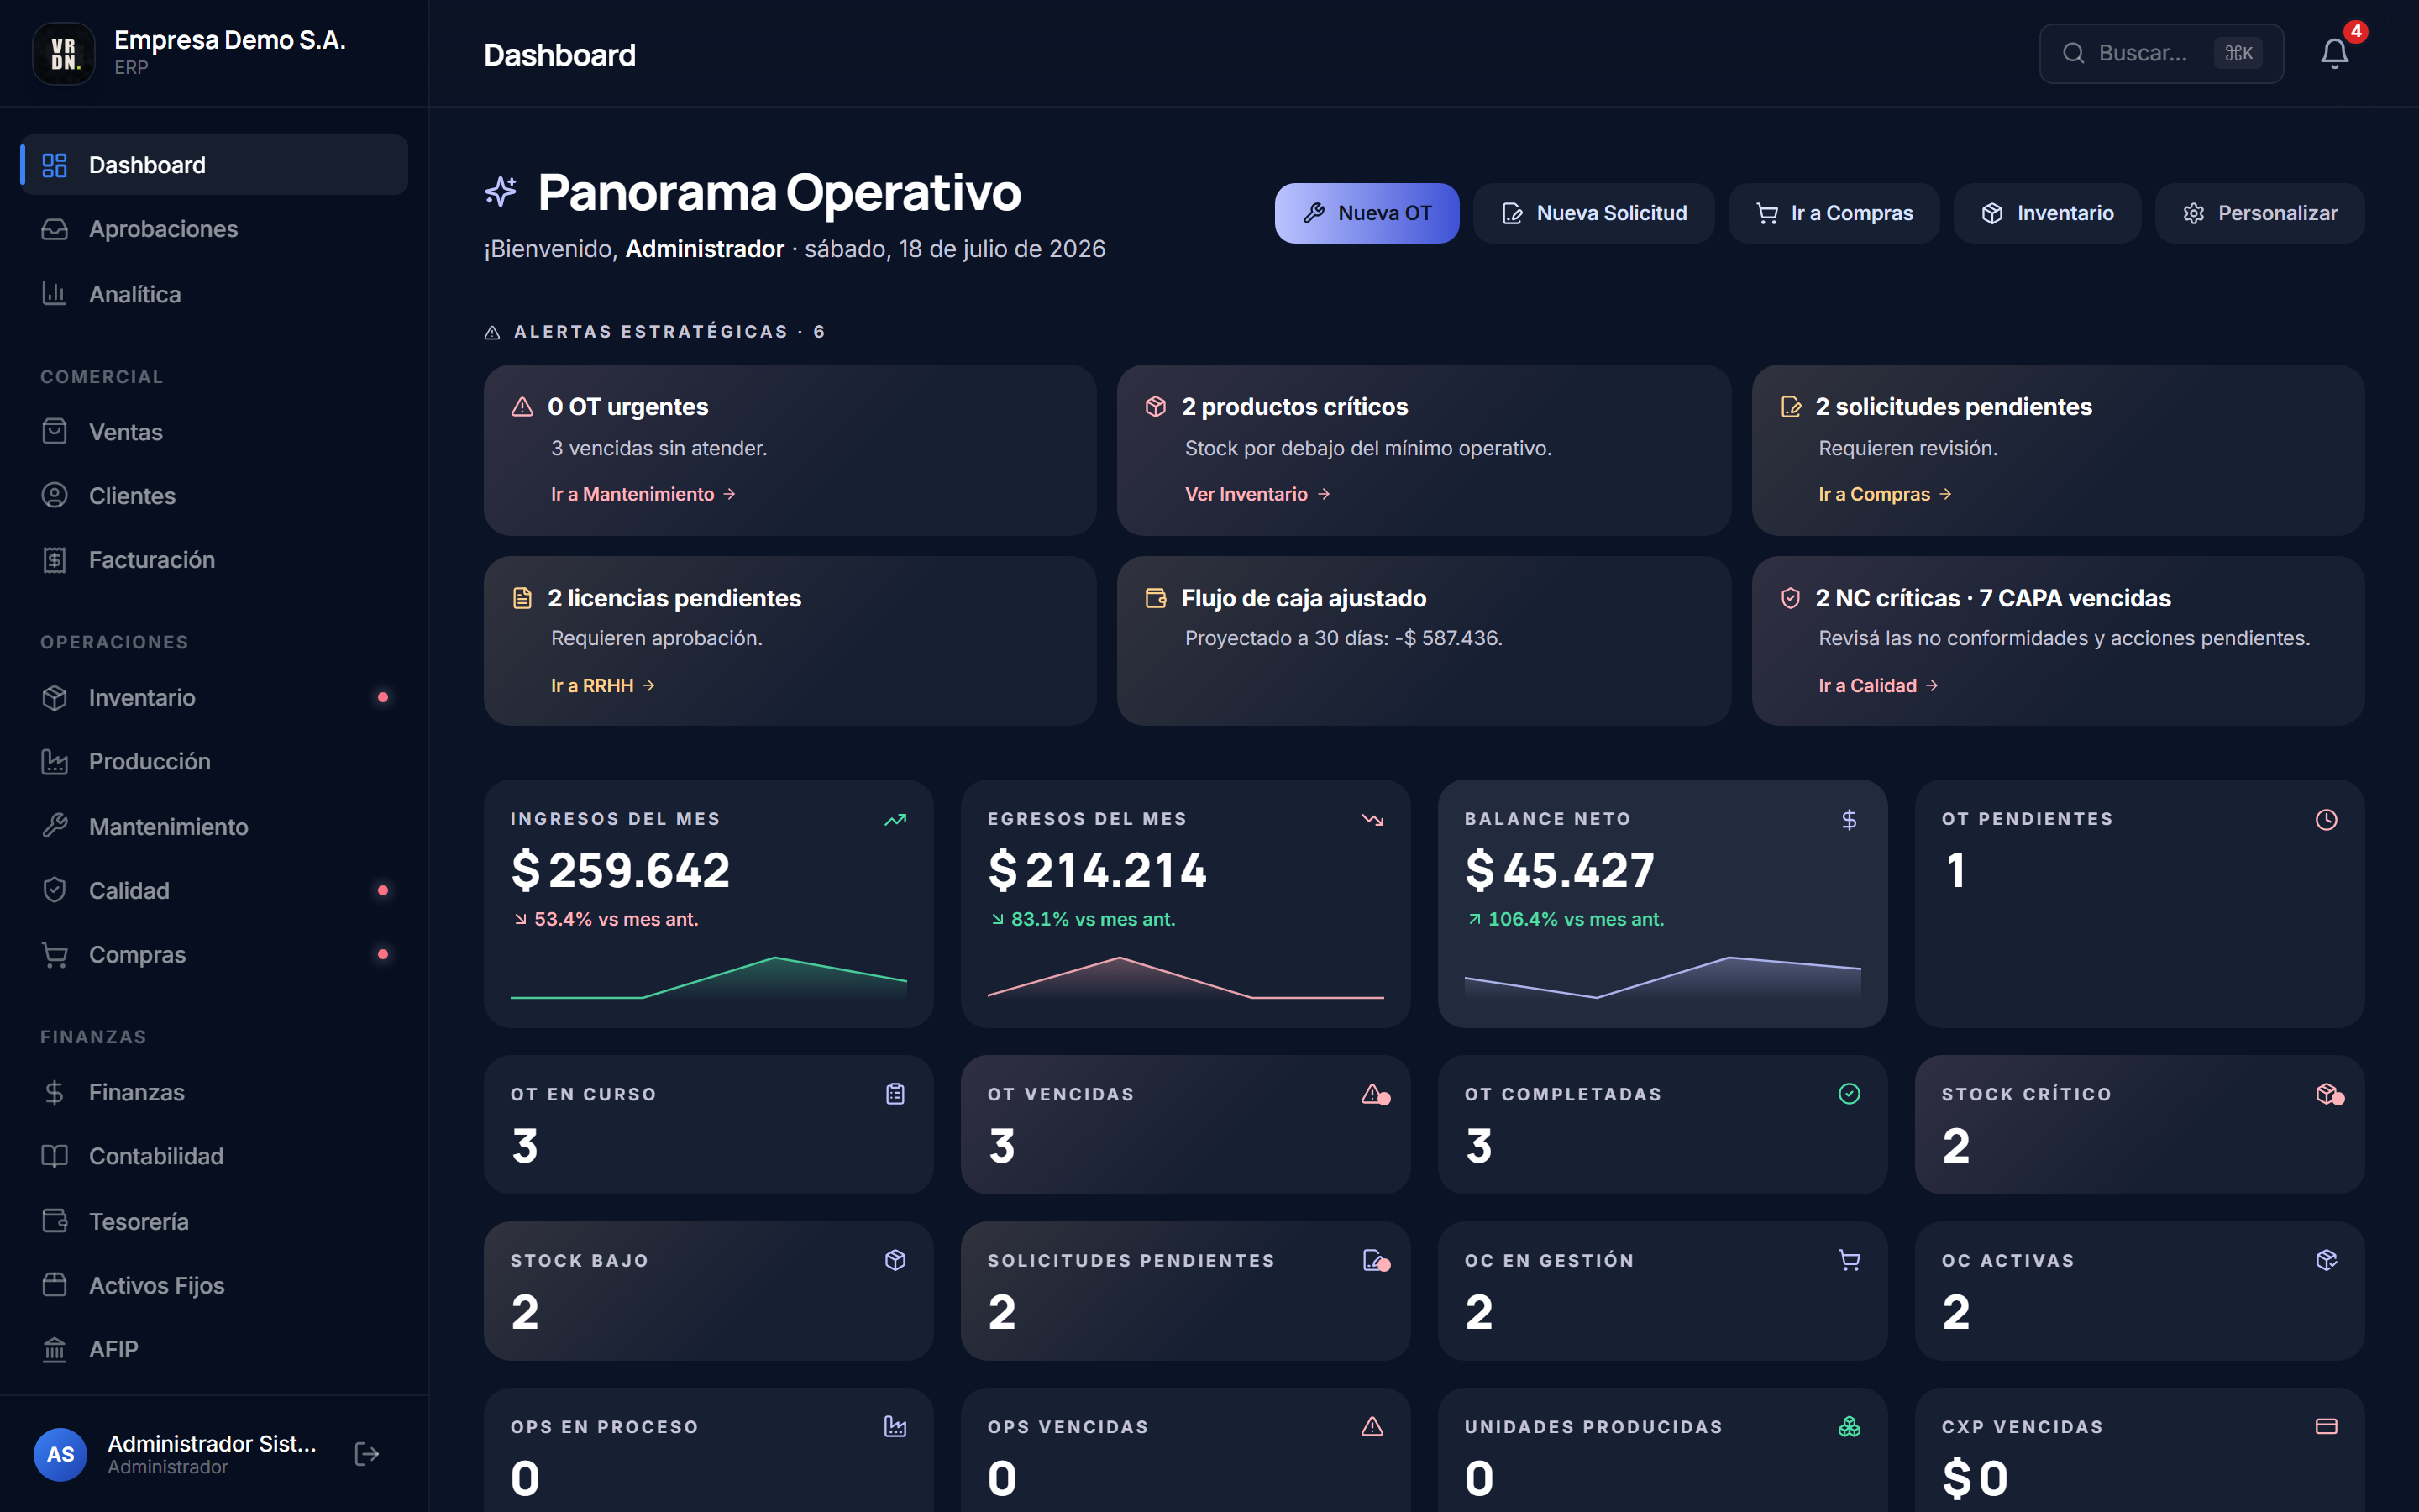Screen dimensions: 2419x1512
Task: Click the wallet icon on Flujo de caja alert
Action: 1157,598
